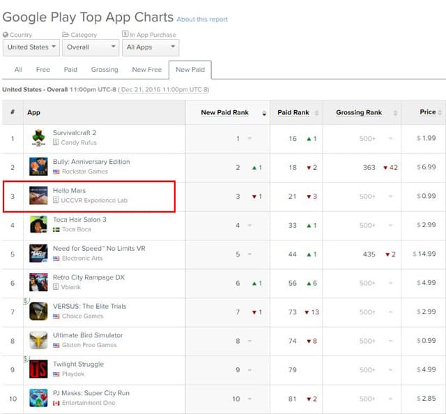
Task: Open the Dec 21, 2016 date picker
Action: click(x=164, y=90)
